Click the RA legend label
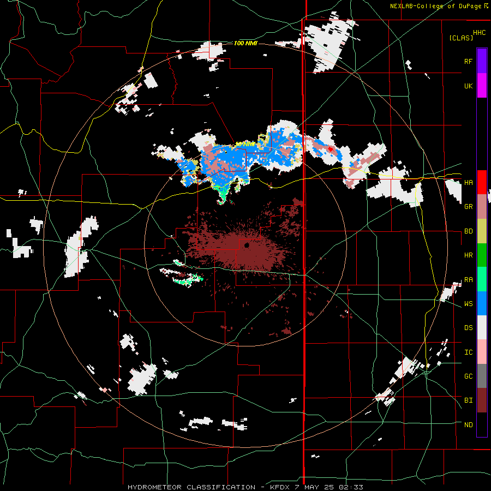491x491 pixels. (468, 280)
